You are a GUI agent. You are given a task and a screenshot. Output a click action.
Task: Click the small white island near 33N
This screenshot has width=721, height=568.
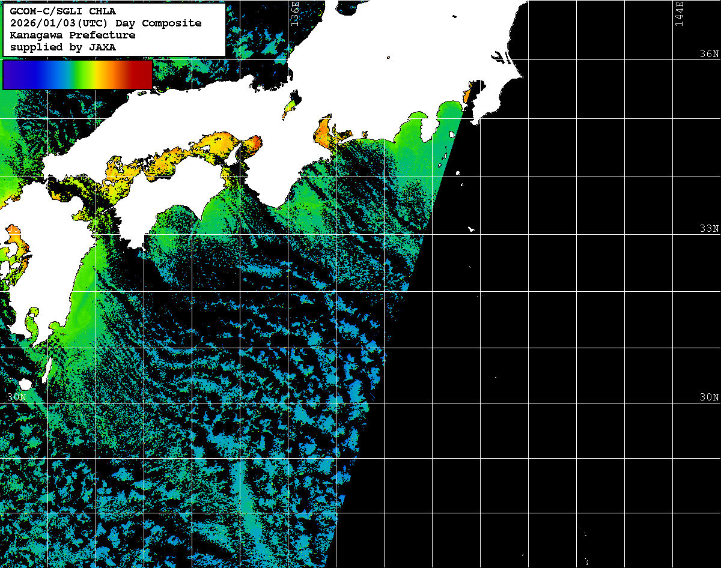(472, 229)
